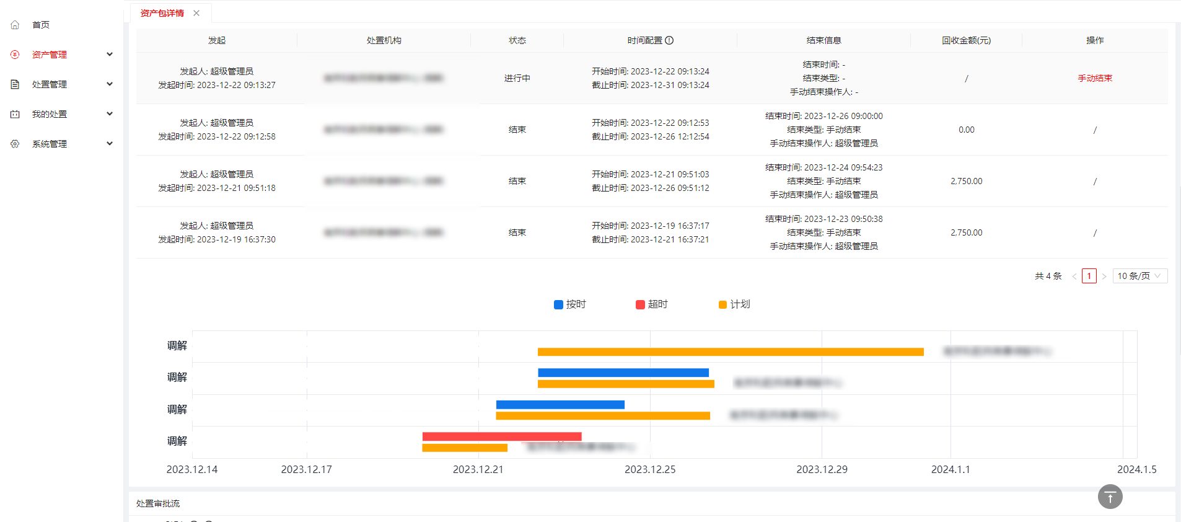Click the 处置机构 column header
This screenshot has height=522, width=1181.
[384, 40]
